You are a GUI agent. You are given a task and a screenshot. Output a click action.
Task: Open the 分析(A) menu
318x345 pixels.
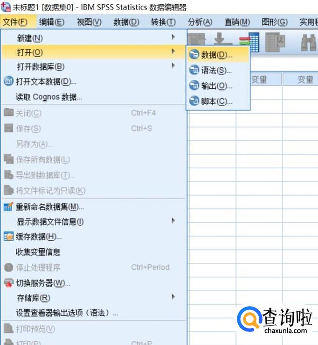(x=200, y=22)
